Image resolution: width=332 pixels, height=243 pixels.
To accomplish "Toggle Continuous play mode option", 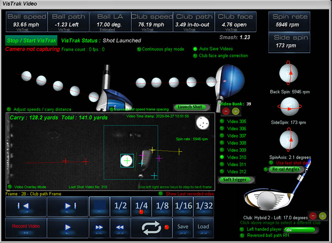I will (139, 49).
